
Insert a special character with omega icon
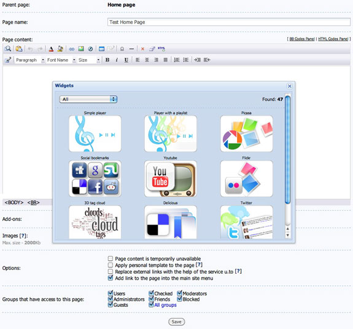(x=122, y=49)
